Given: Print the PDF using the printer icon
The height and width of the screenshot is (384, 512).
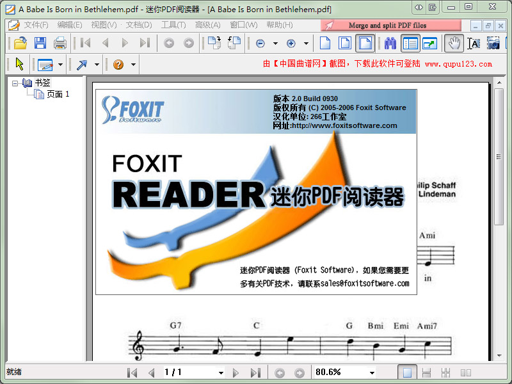Looking at the screenshot, I should point(60,44).
